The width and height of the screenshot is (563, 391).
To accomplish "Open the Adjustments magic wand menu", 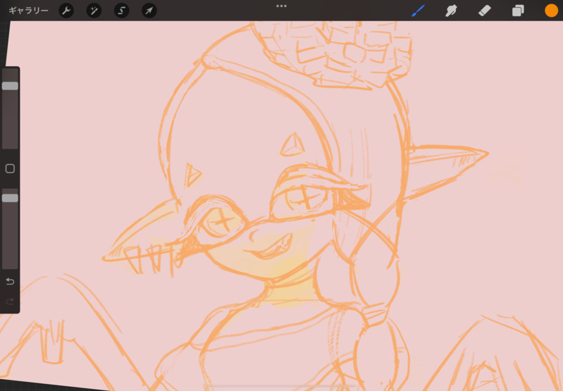I will coord(94,11).
